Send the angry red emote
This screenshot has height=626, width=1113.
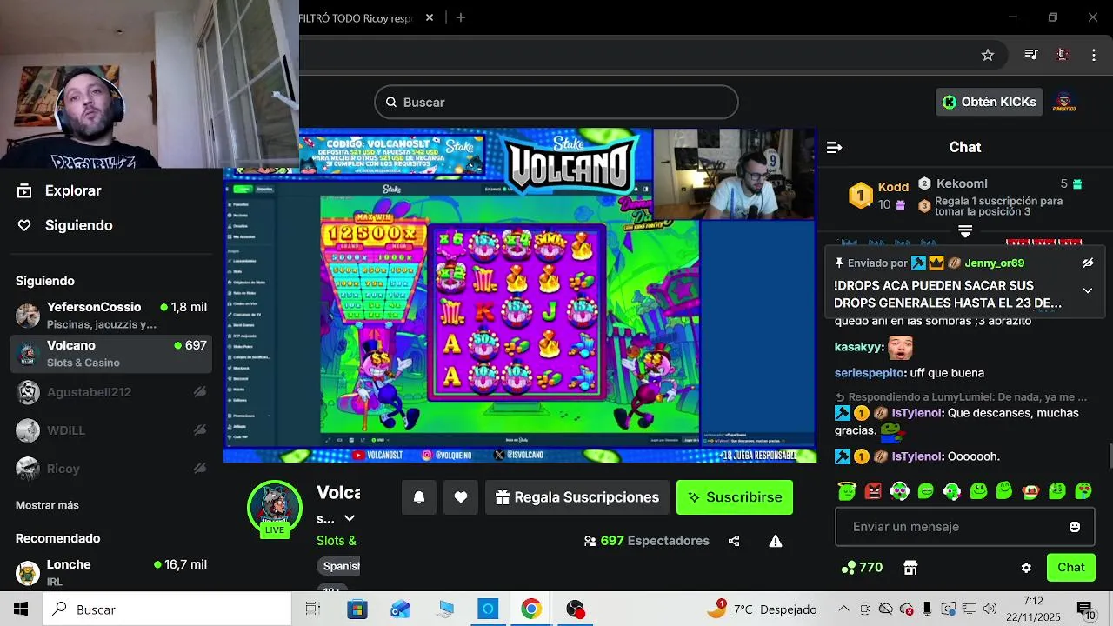coord(873,491)
